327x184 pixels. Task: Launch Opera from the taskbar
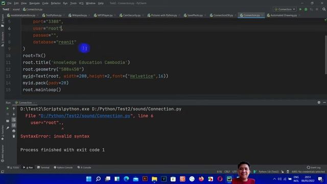220,179
